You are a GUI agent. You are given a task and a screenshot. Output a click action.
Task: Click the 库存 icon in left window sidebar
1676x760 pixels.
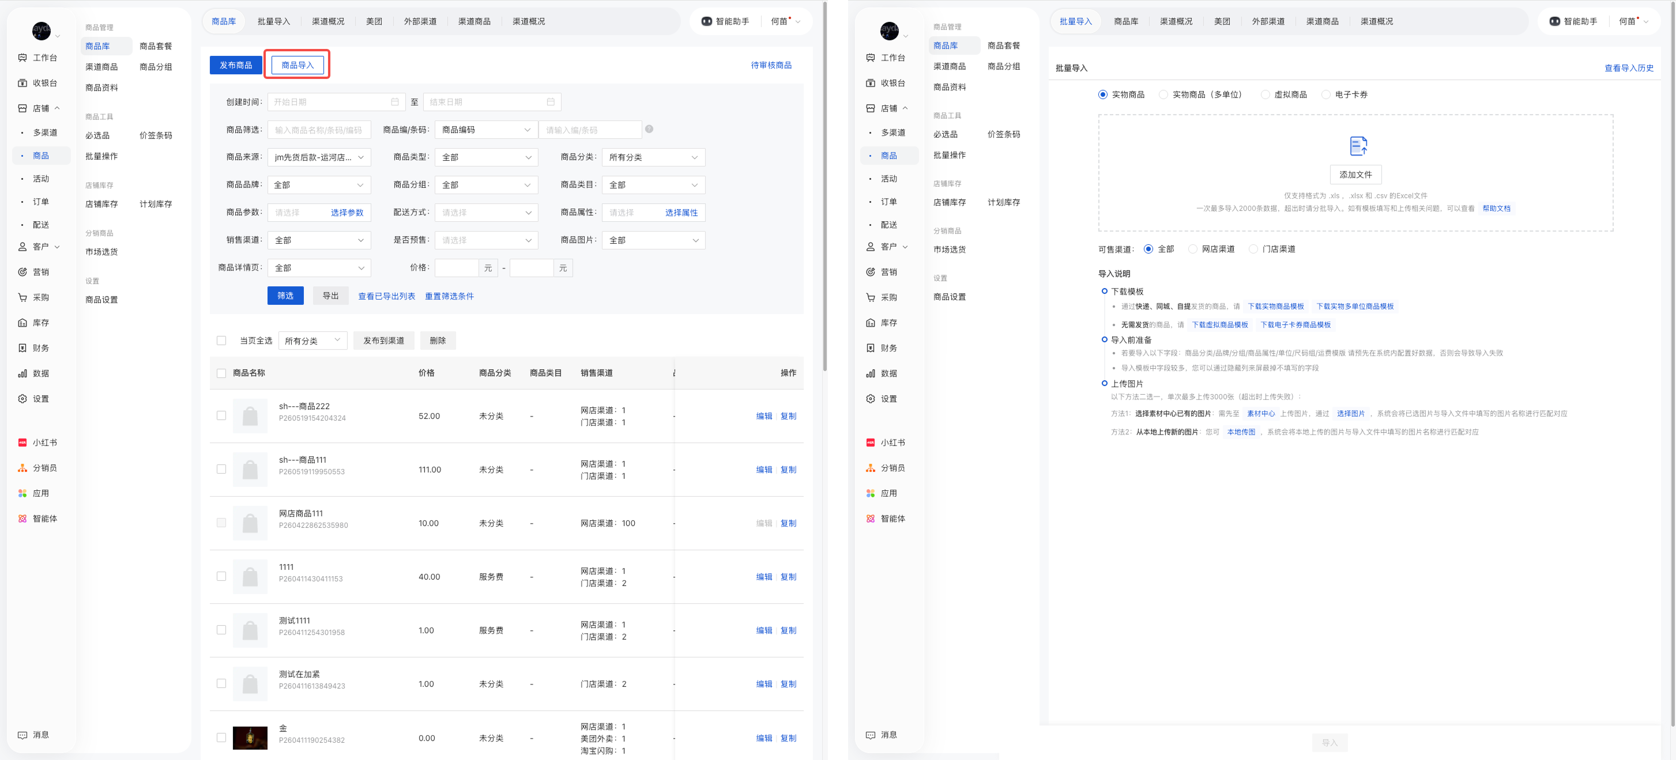[x=22, y=323]
